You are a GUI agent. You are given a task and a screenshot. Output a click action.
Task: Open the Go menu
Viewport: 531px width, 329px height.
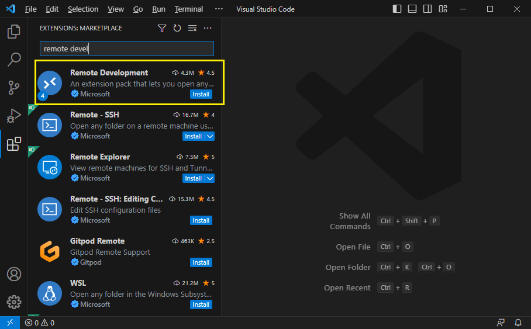(x=138, y=9)
